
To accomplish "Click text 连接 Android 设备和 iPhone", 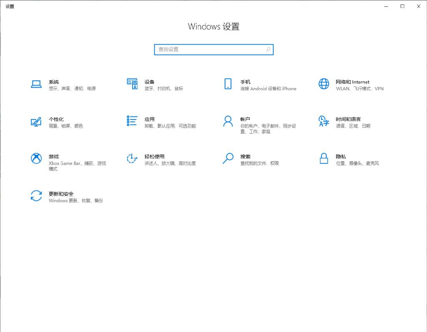I will tap(268, 89).
